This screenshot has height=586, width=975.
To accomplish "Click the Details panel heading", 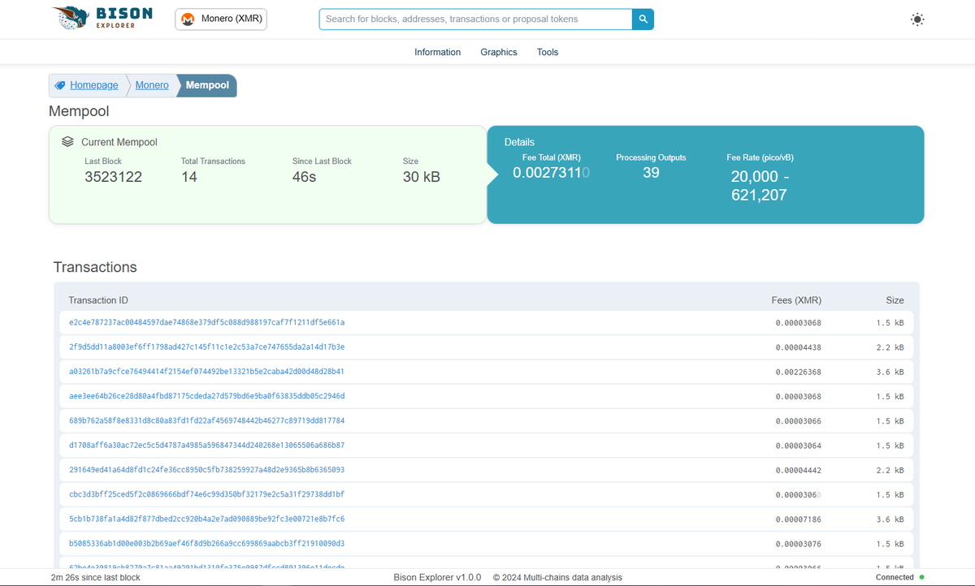I will (x=519, y=142).
